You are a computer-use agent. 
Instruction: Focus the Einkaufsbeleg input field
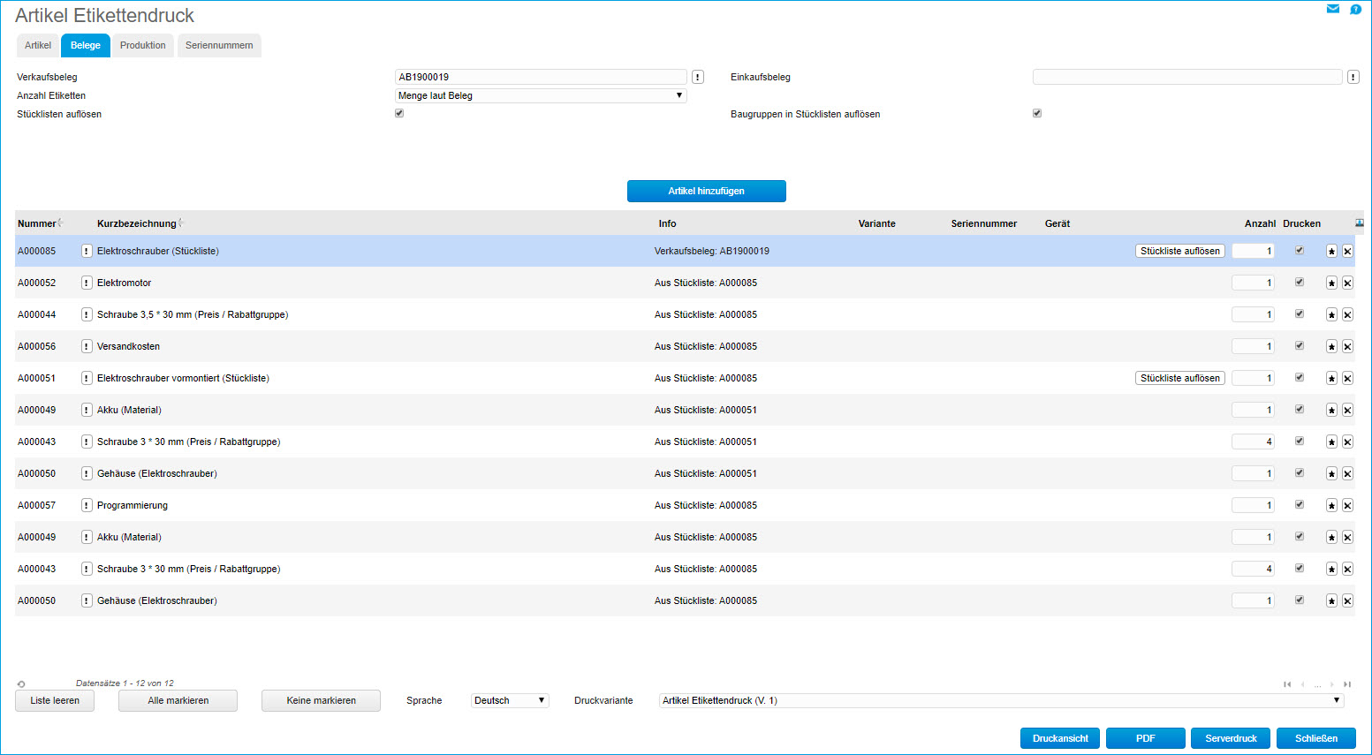click(1187, 77)
